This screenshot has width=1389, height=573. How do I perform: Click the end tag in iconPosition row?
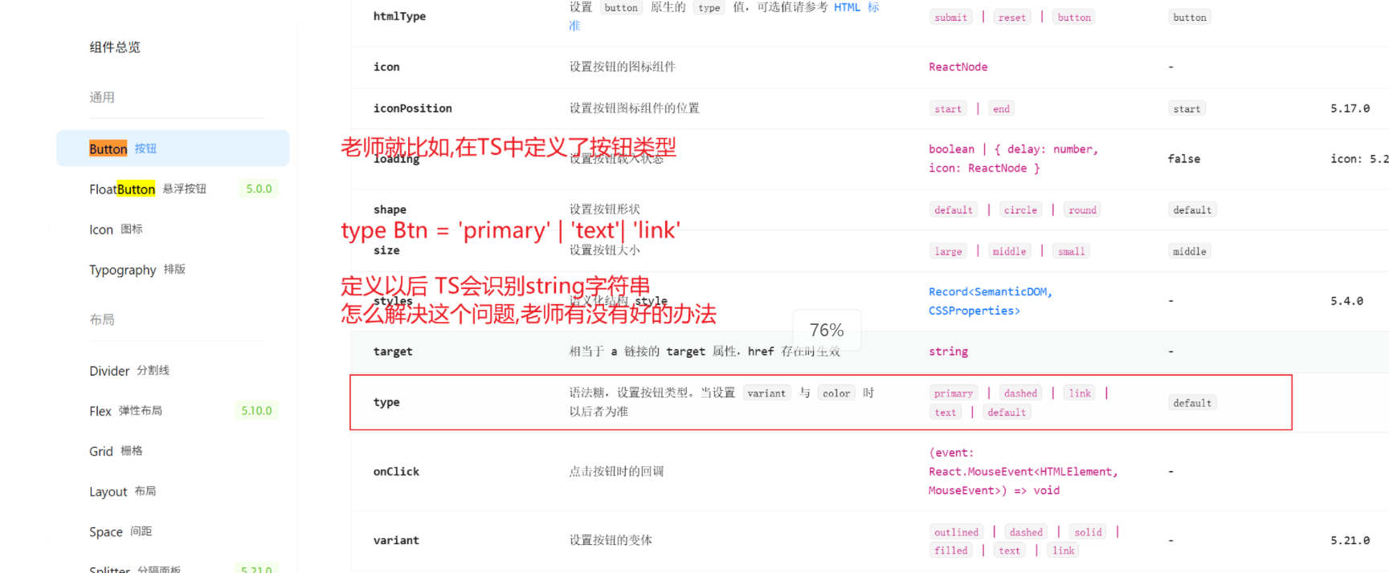coord(1001,109)
